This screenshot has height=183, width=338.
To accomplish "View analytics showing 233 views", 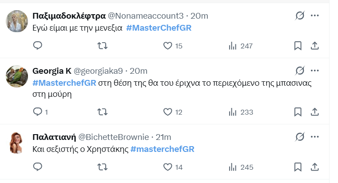I will pyautogui.click(x=240, y=112).
